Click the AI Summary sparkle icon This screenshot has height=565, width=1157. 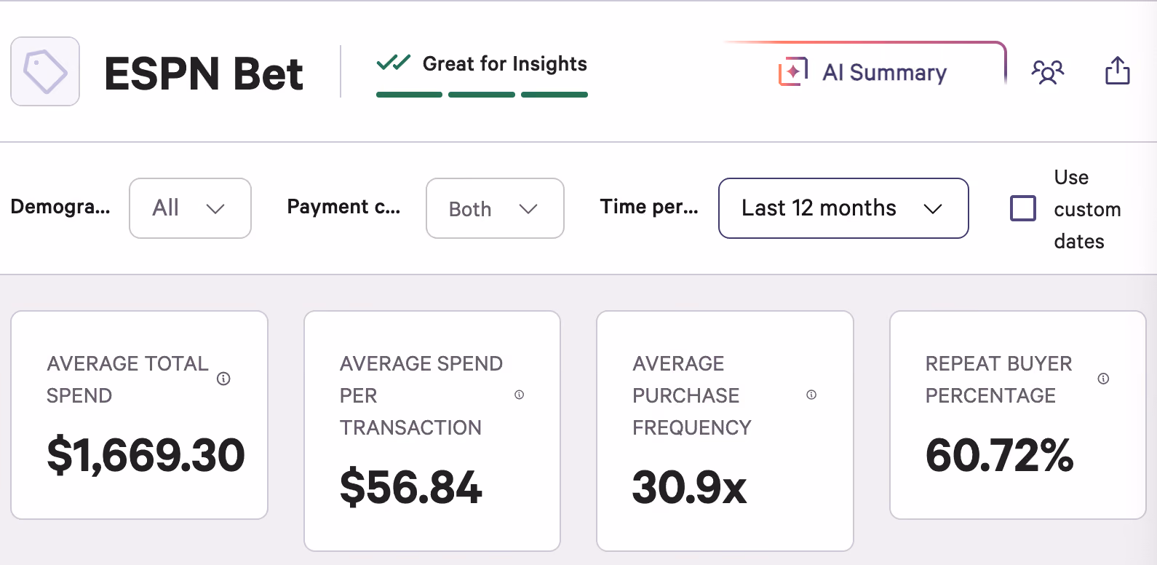click(792, 71)
